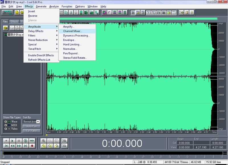
Task: Click the Zoom In vertically icon
Action: (x=64, y=141)
